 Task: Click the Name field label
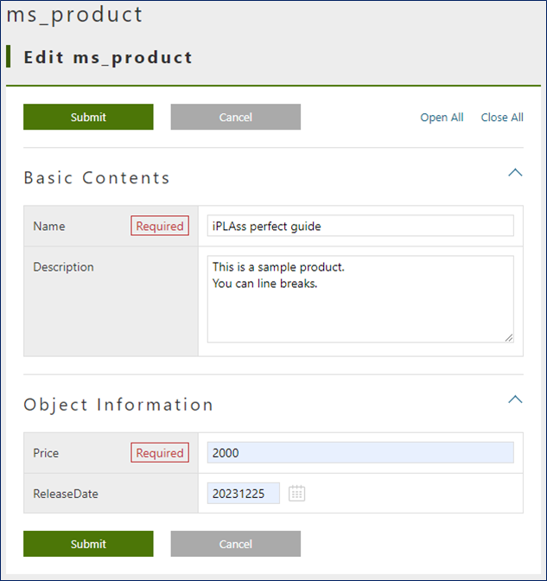pos(49,226)
